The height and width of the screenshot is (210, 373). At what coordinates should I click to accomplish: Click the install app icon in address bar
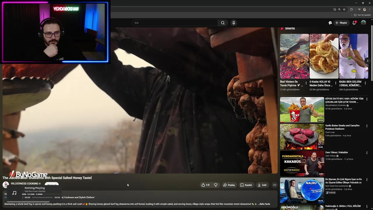[x=335, y=9]
